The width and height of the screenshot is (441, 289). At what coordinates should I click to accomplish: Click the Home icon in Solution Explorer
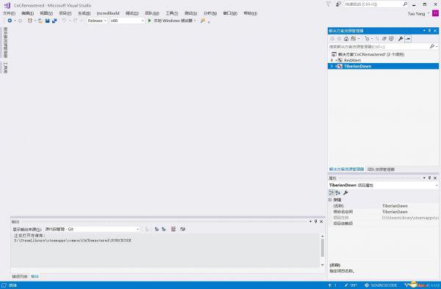tap(346, 39)
